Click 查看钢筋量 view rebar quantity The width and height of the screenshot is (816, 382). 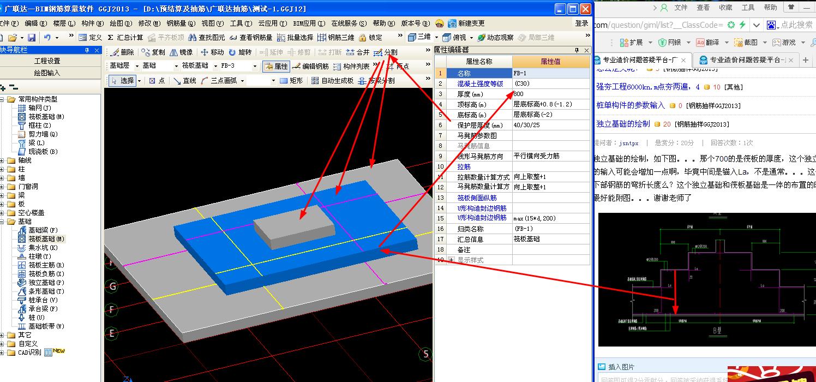click(250, 38)
